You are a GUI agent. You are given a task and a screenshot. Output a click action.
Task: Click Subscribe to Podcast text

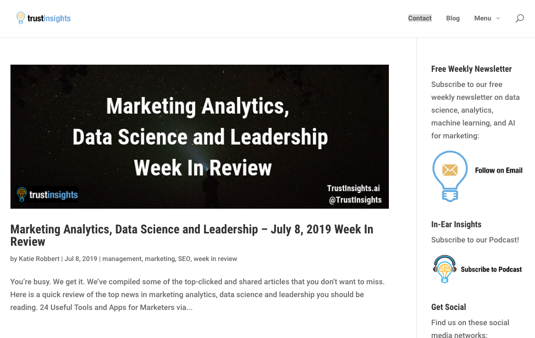[x=491, y=269]
